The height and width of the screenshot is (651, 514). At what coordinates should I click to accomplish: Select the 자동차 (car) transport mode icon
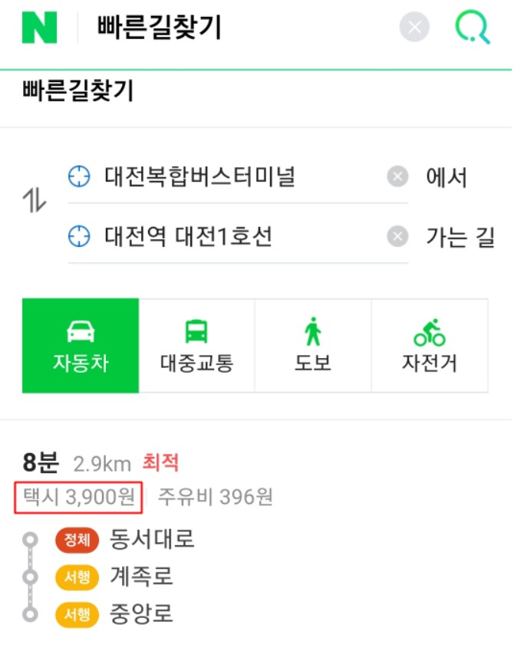(x=81, y=328)
